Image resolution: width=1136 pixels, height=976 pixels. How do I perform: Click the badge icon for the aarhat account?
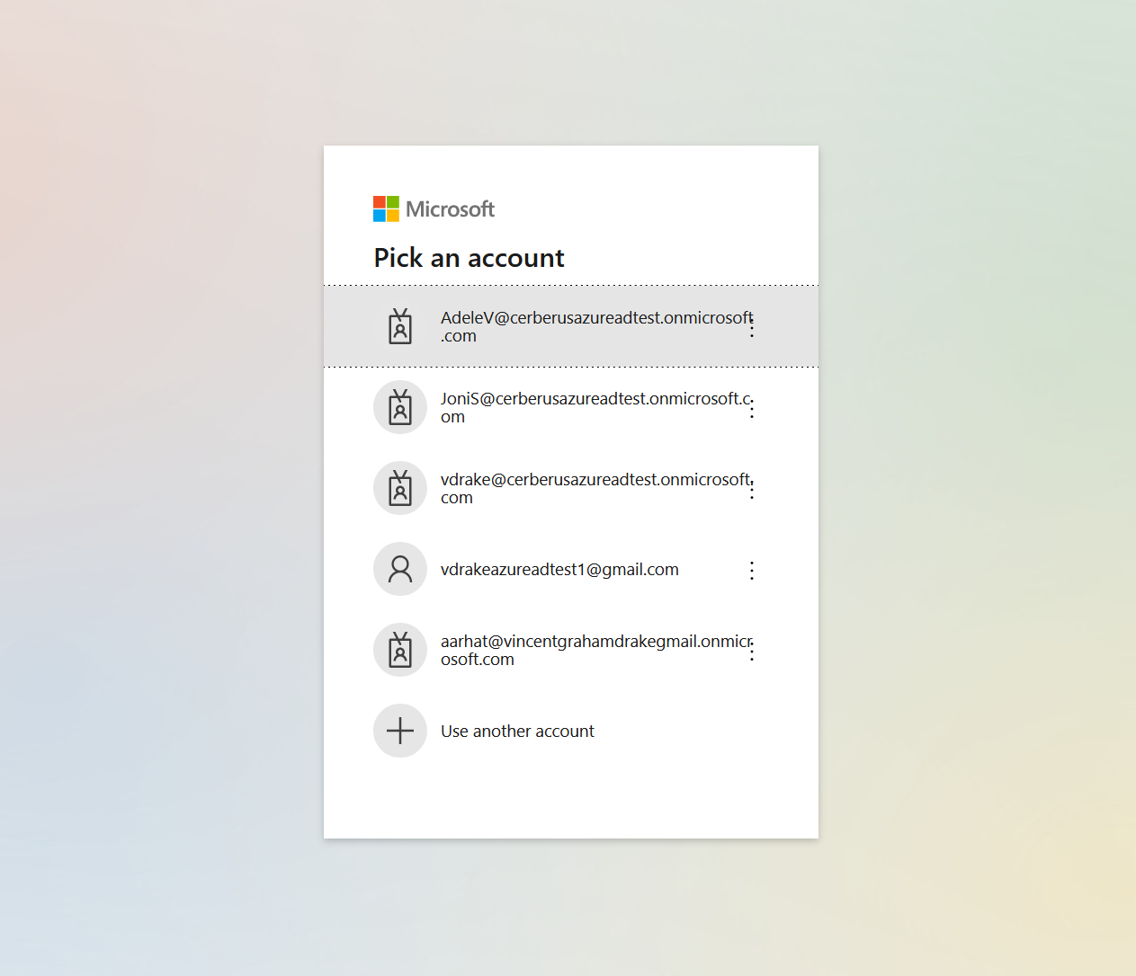pyautogui.click(x=400, y=650)
